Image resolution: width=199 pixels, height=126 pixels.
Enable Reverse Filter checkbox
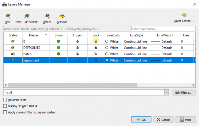coord(5,100)
